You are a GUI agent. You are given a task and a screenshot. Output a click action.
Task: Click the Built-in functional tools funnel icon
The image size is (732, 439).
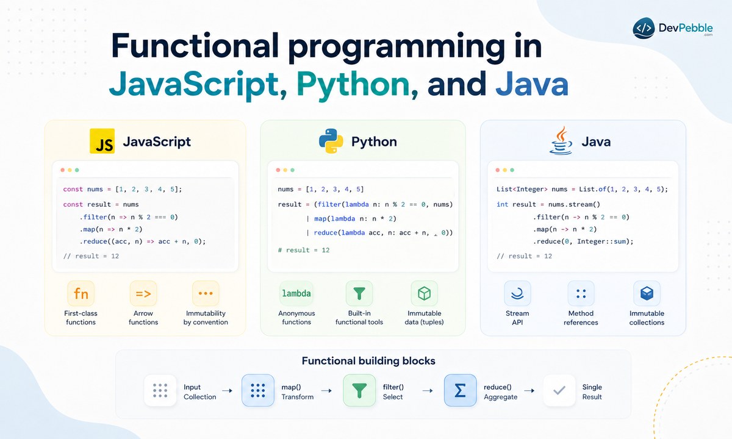359,294
